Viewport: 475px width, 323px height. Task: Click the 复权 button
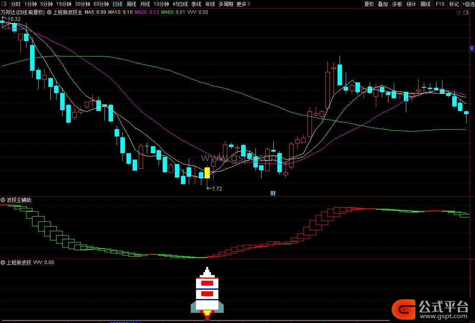coord(369,4)
